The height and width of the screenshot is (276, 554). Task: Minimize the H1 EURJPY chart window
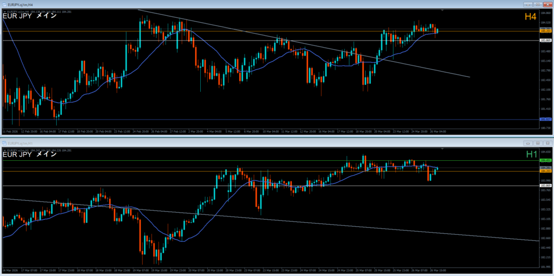(529, 143)
